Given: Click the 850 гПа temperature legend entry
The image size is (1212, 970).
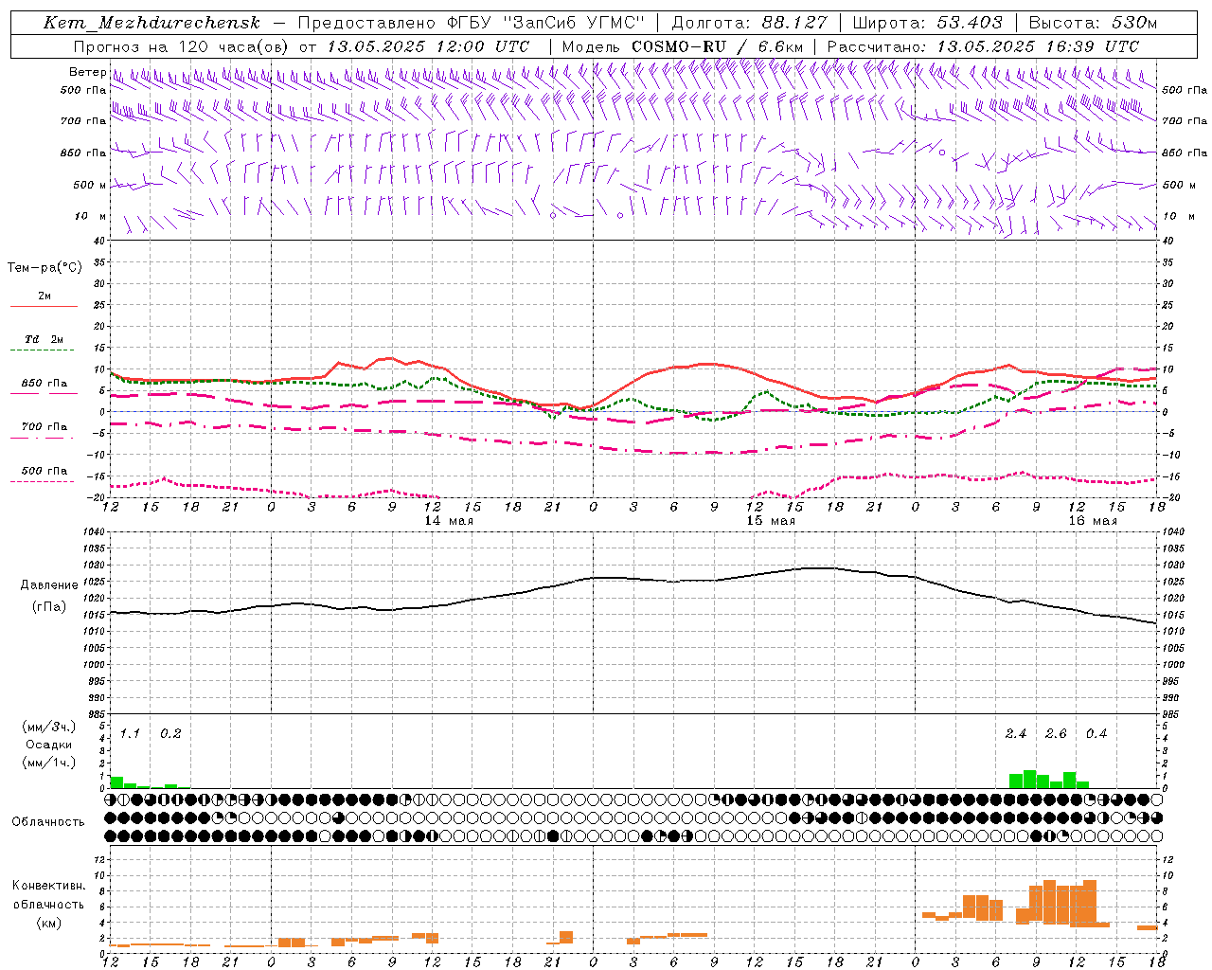Looking at the screenshot, I should pyautogui.click(x=45, y=384).
